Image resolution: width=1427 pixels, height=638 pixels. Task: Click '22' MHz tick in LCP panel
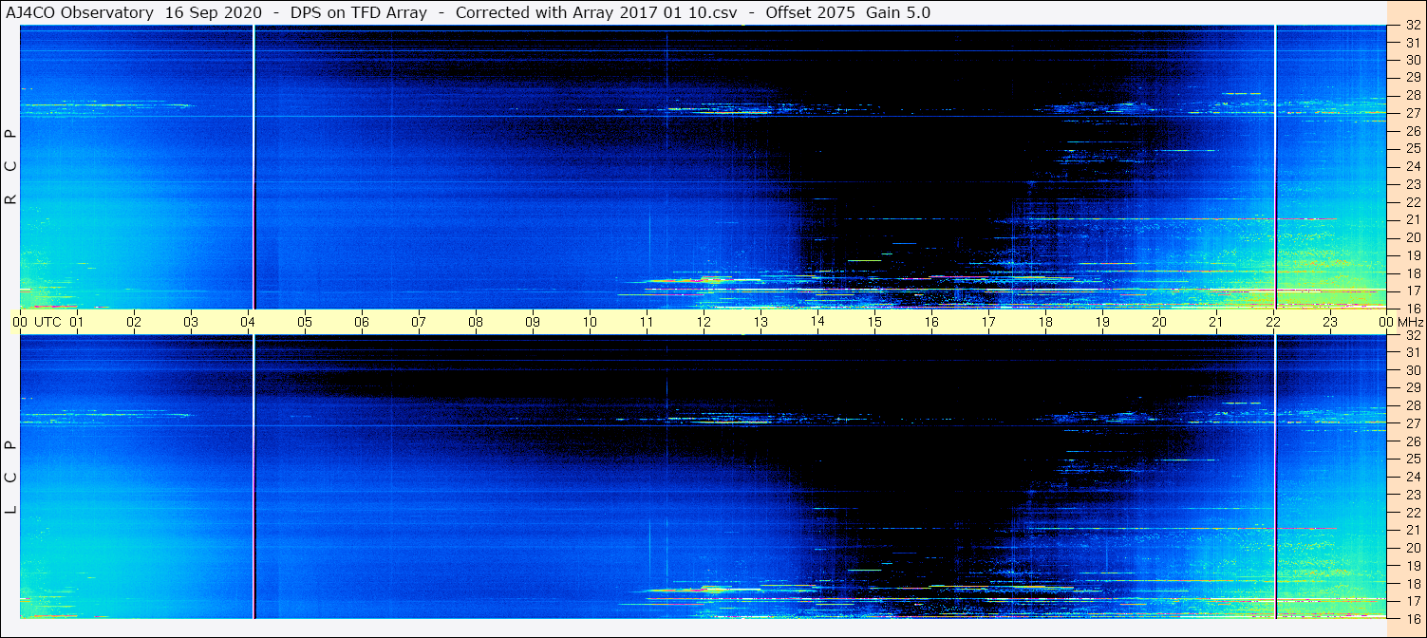point(1413,513)
